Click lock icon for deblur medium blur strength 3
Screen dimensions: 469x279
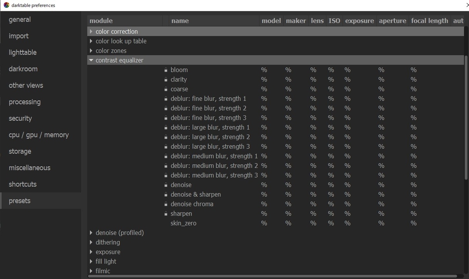[x=166, y=175]
